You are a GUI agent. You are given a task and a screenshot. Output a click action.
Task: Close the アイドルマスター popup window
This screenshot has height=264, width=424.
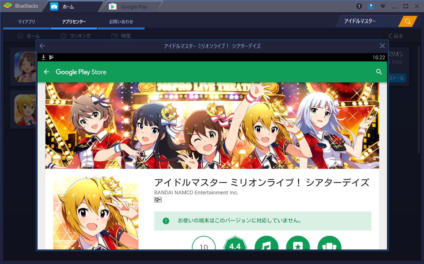[382, 46]
